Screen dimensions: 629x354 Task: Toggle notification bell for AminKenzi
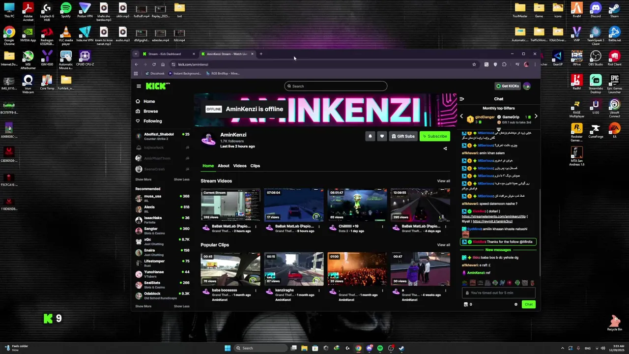click(x=370, y=136)
